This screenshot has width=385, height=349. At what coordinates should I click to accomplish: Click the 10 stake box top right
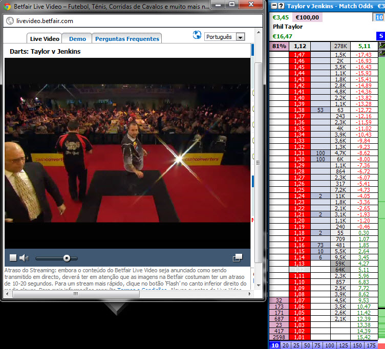point(379,17)
